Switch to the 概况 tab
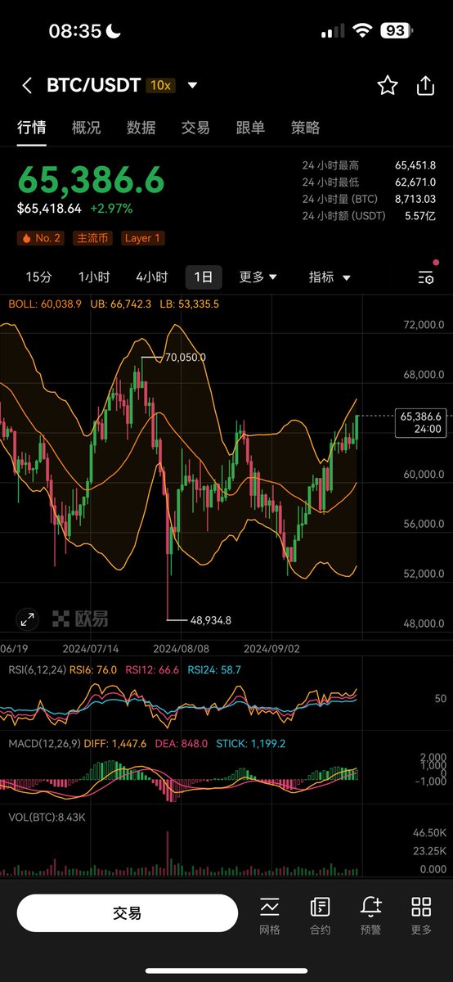This screenshot has height=982, width=453. pos(86,128)
